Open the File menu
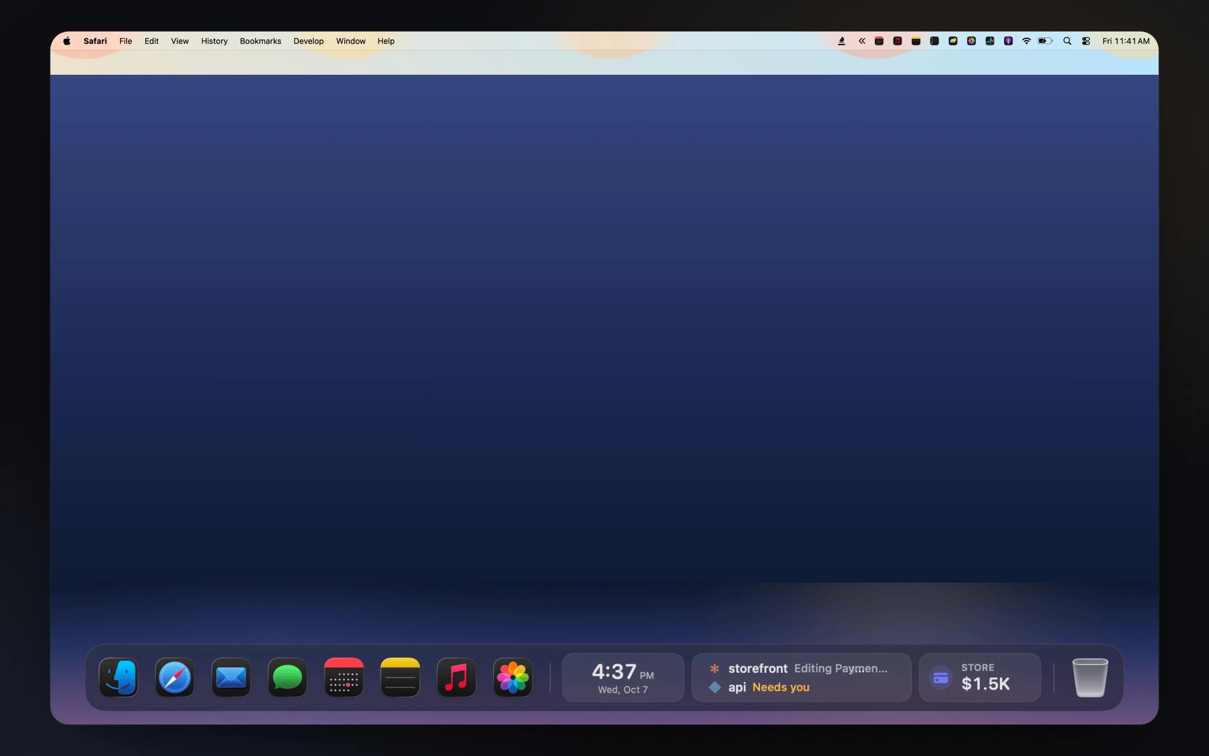Screen dimensions: 1209x756 (126, 41)
